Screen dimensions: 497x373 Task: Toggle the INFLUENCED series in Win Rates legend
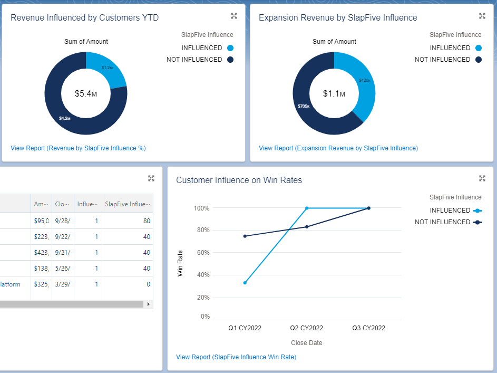point(478,210)
